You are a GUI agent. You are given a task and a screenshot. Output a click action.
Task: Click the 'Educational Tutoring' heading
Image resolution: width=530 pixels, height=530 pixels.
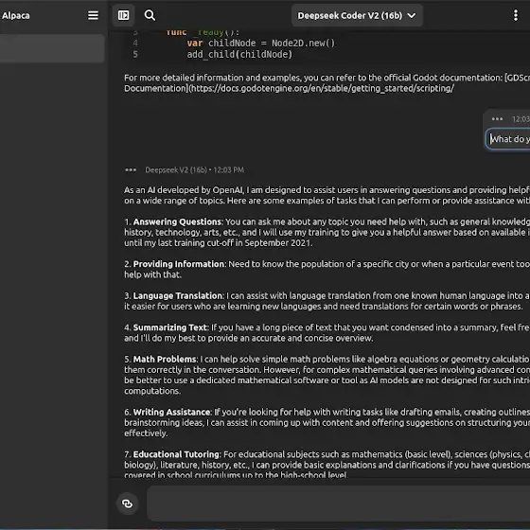(x=176, y=454)
